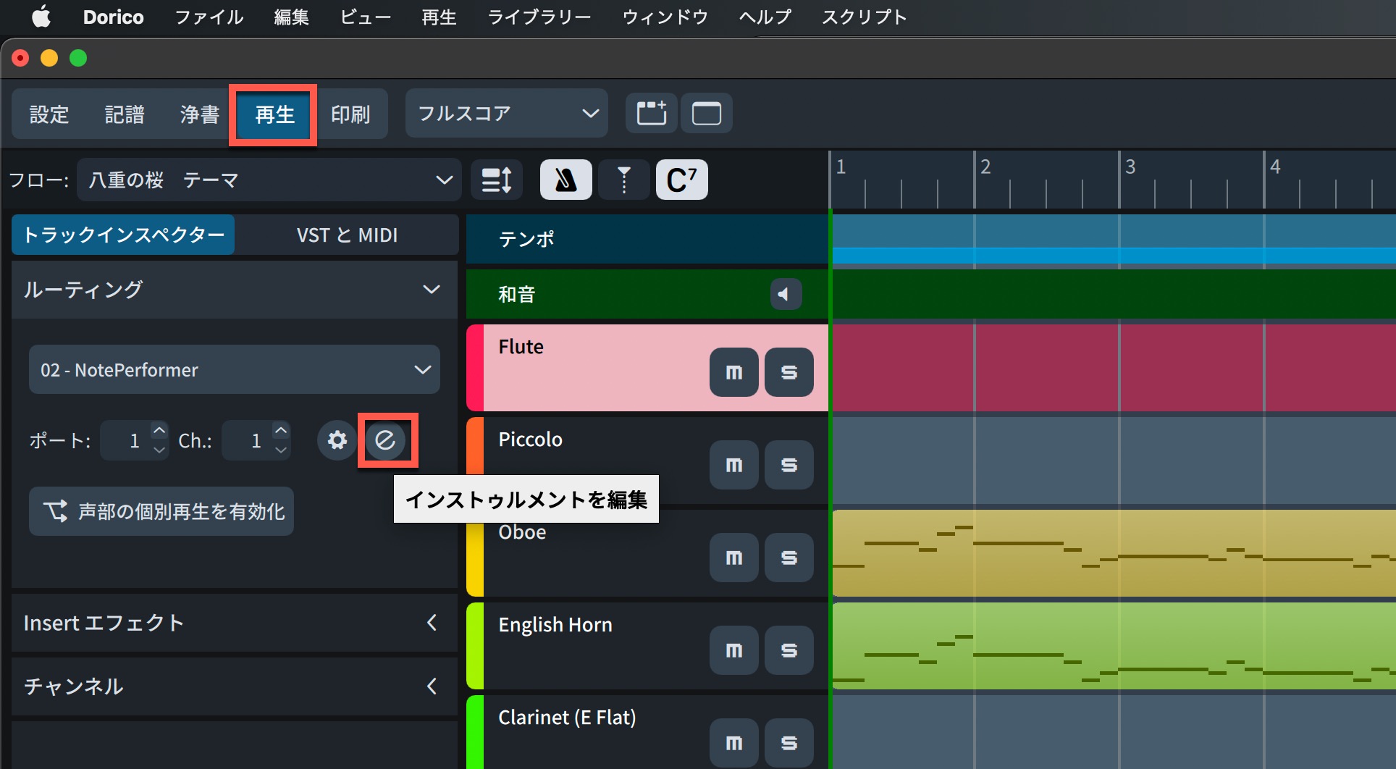Click bar 2 on the ruler
1396x769 pixels.
click(985, 167)
